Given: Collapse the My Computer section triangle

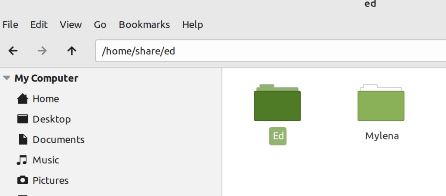Looking at the screenshot, I should [x=7, y=78].
